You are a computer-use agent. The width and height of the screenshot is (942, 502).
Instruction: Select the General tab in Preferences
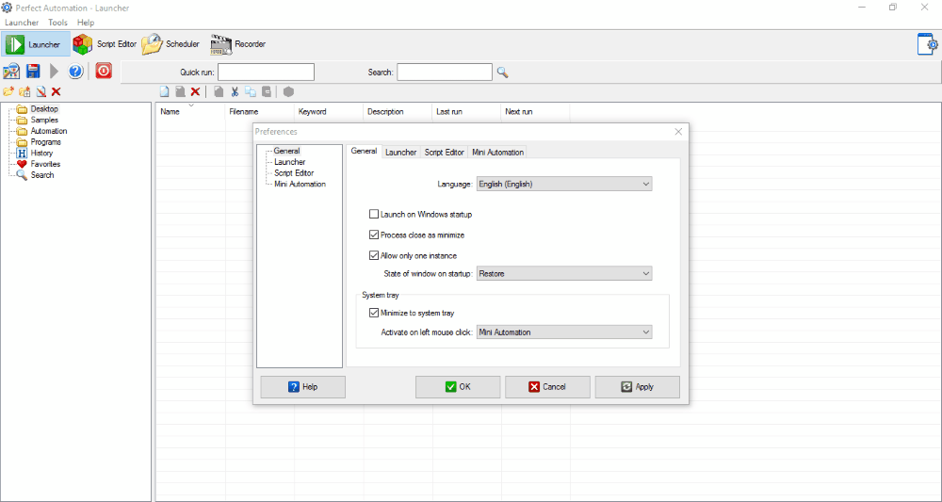[364, 152]
